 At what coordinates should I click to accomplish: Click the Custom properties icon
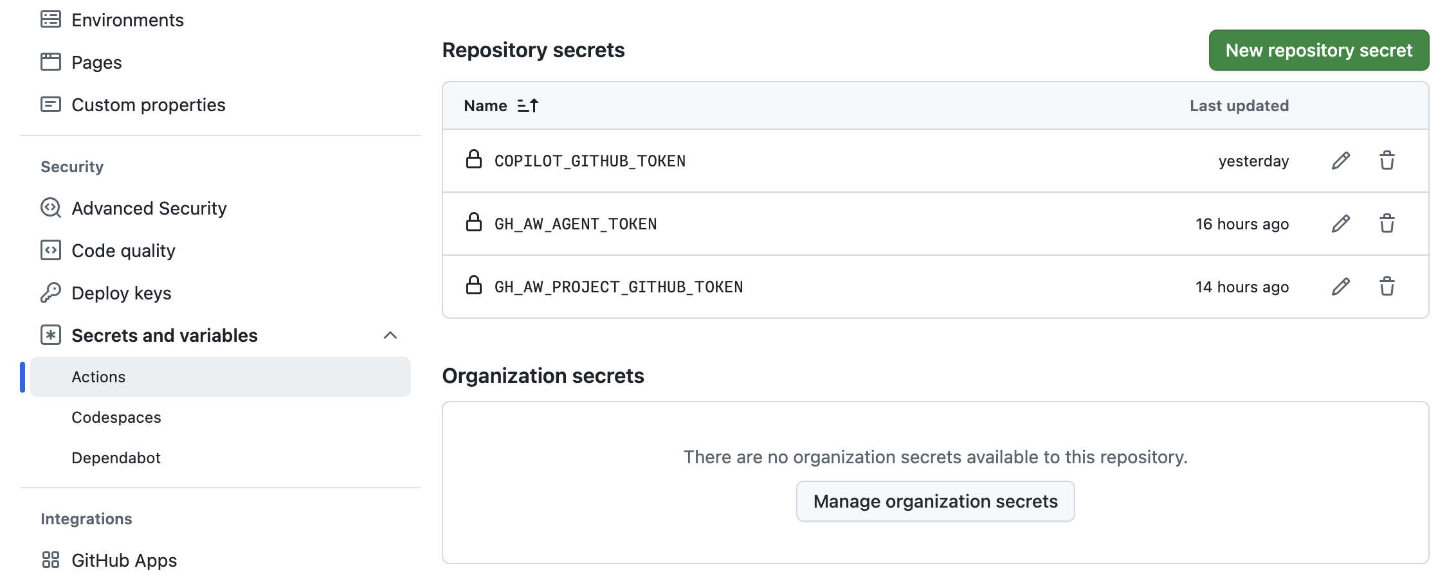[50, 104]
